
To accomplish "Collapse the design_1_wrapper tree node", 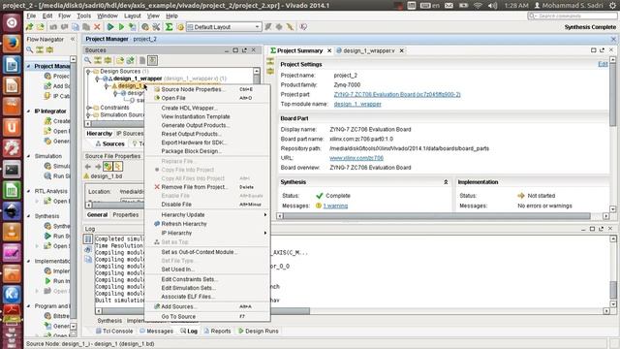I will point(97,79).
